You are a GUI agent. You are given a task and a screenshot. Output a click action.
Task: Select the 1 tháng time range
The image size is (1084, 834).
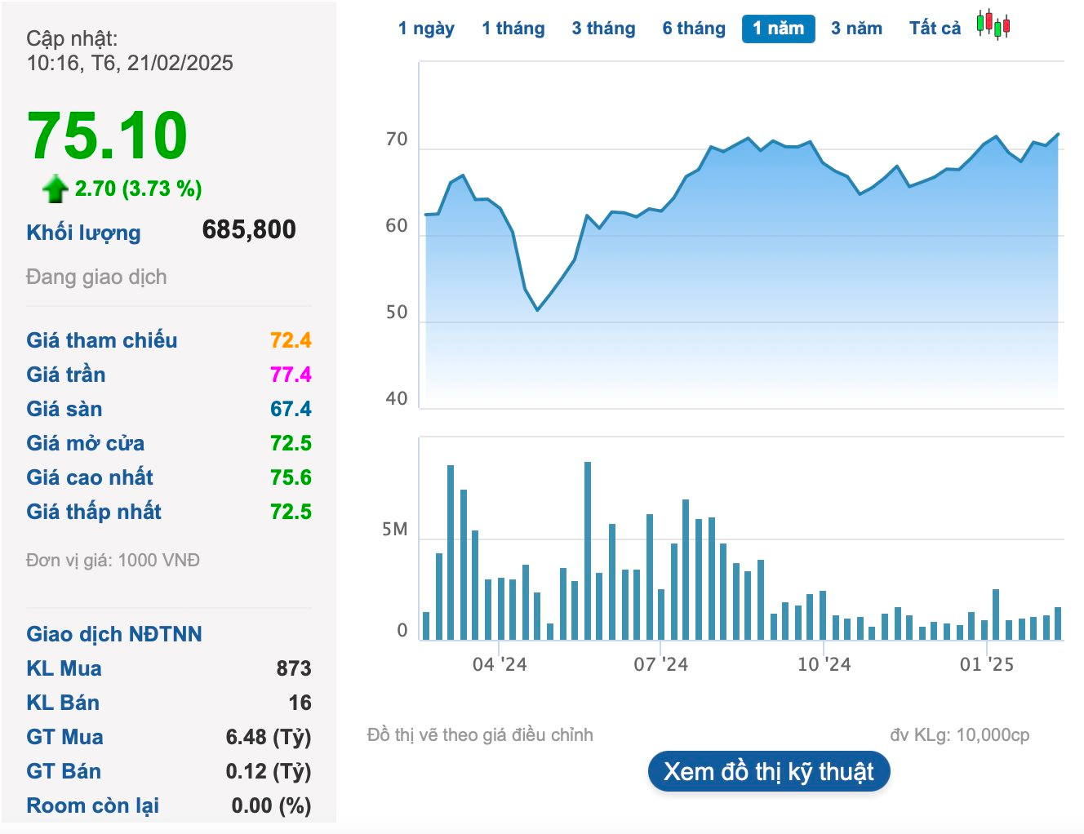tap(513, 29)
